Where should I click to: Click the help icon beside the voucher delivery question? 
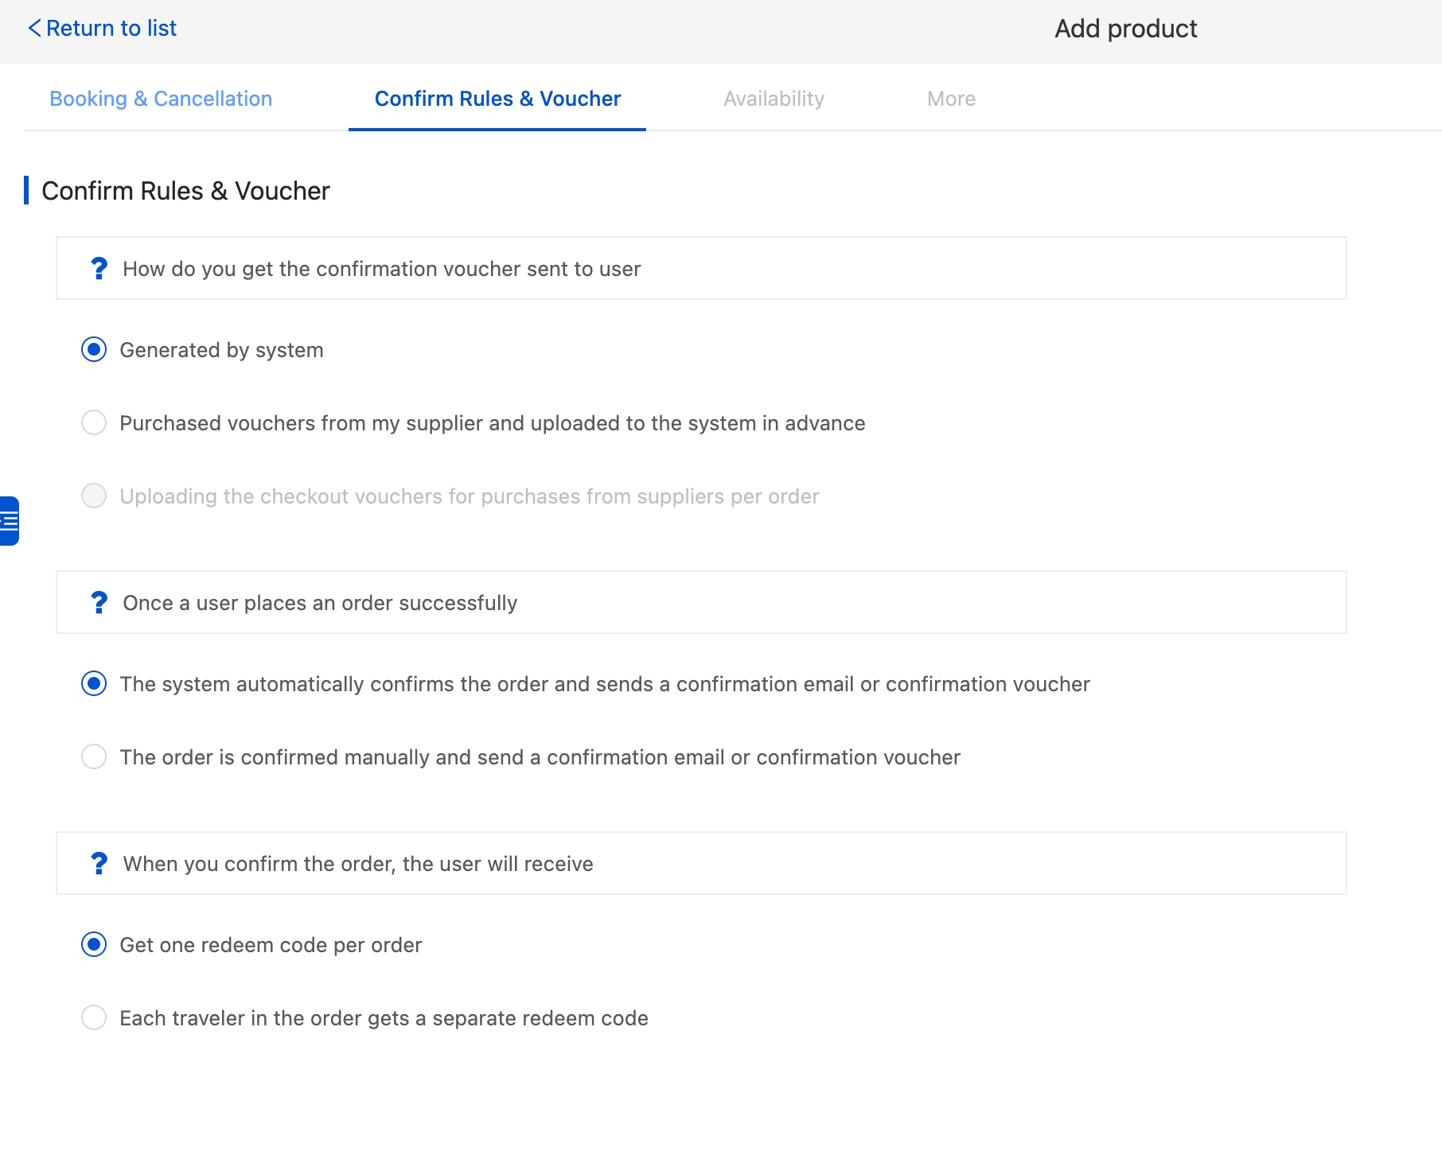[x=99, y=269]
